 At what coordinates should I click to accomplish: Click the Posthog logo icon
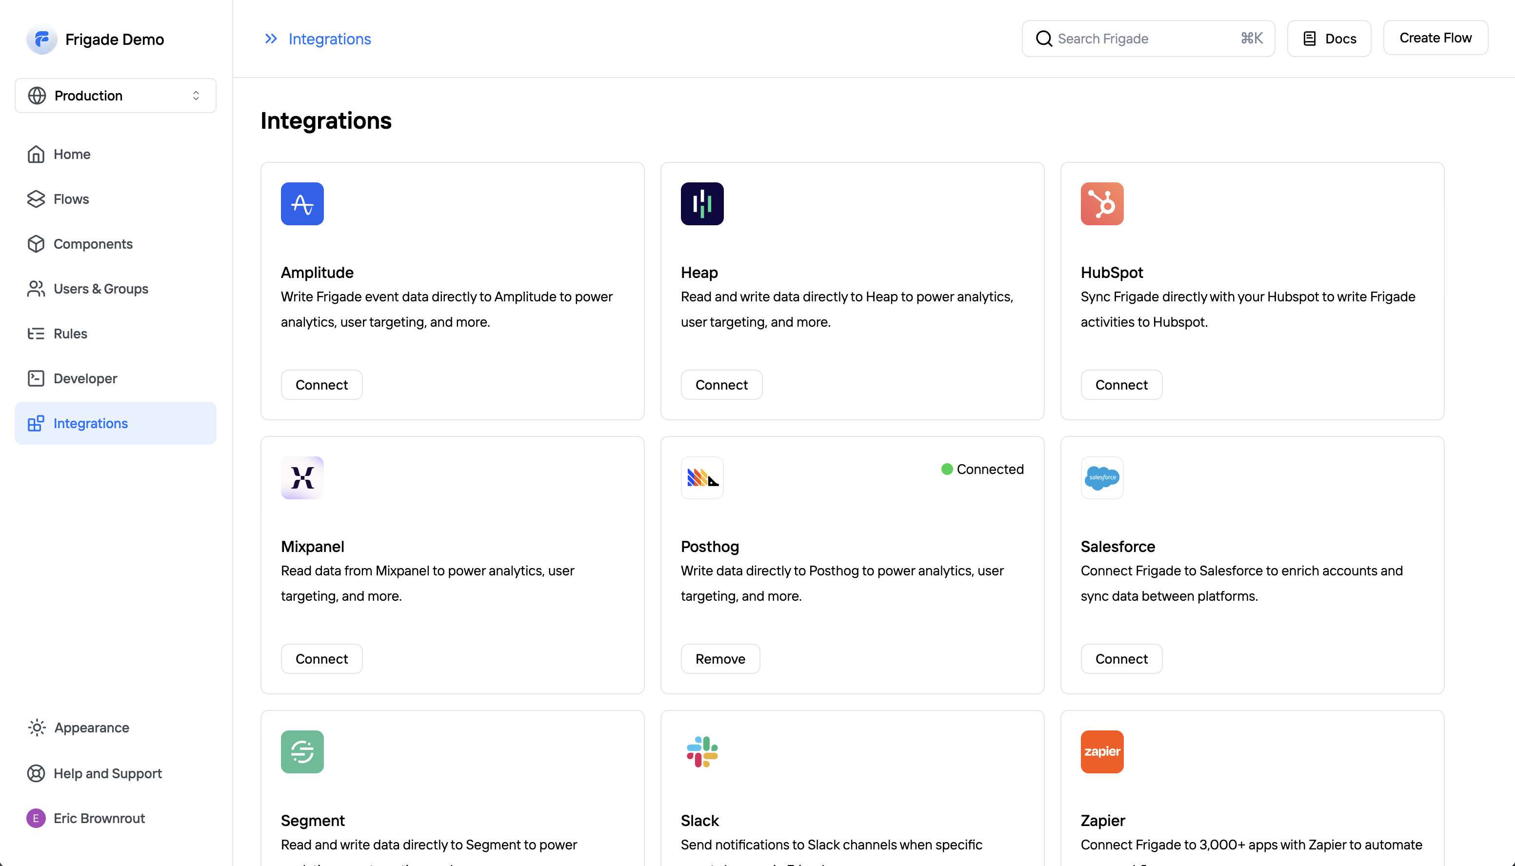pyautogui.click(x=702, y=477)
